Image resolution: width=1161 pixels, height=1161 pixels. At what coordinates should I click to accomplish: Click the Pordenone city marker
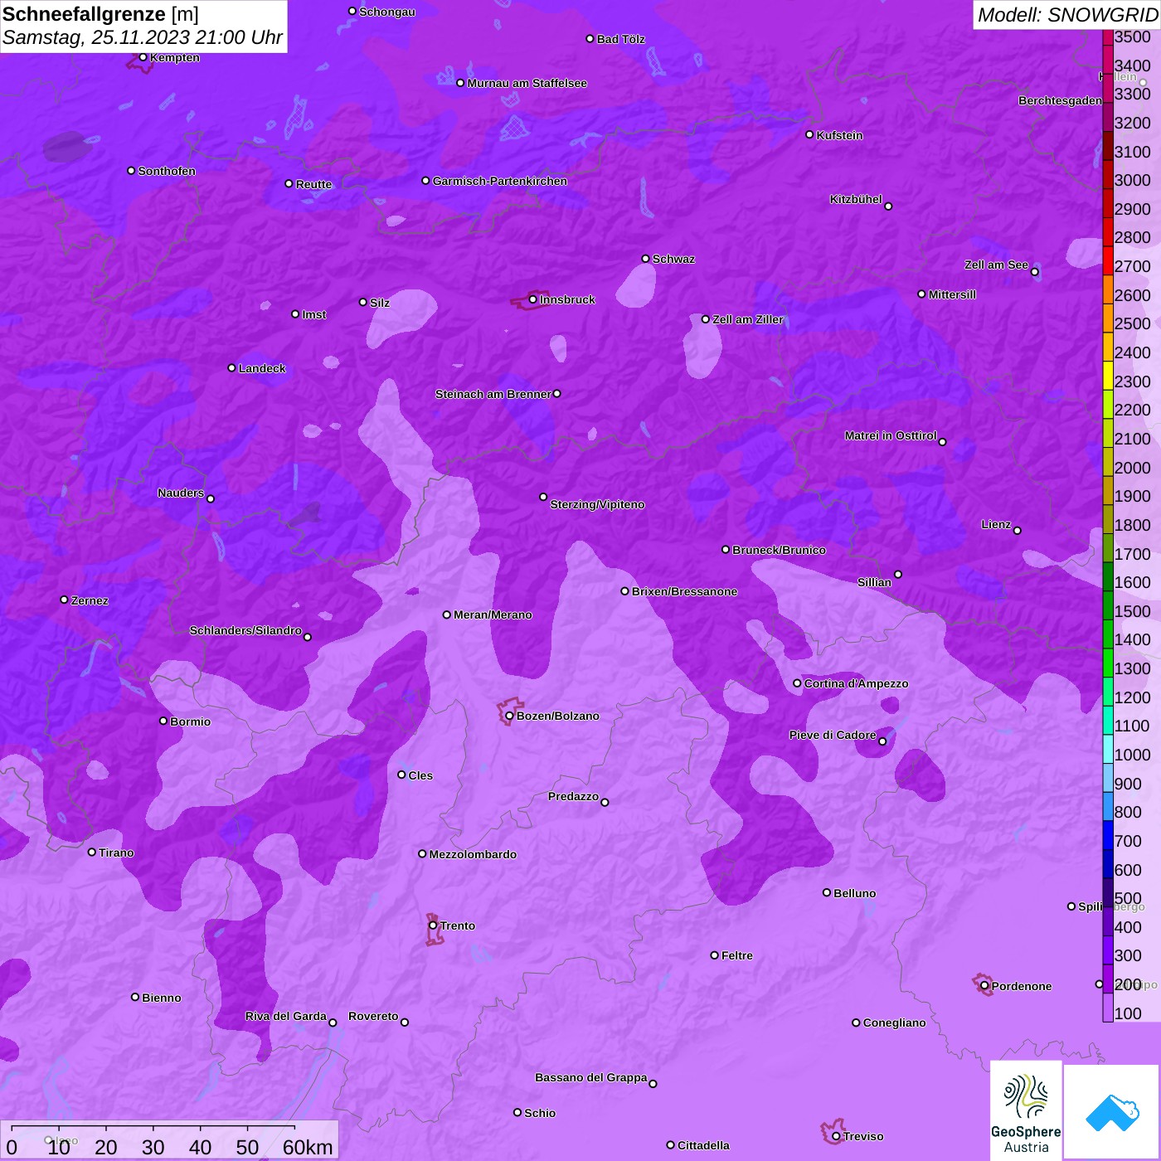[x=984, y=986]
